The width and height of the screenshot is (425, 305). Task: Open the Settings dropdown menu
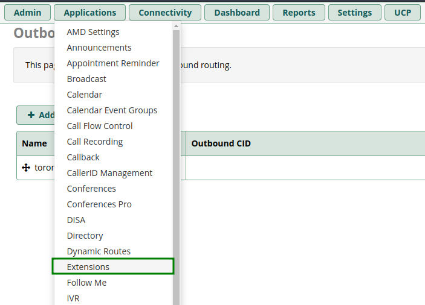pyautogui.click(x=354, y=13)
